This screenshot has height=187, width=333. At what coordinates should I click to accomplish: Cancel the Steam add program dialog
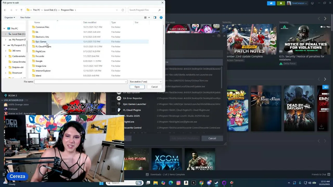[x=212, y=138]
